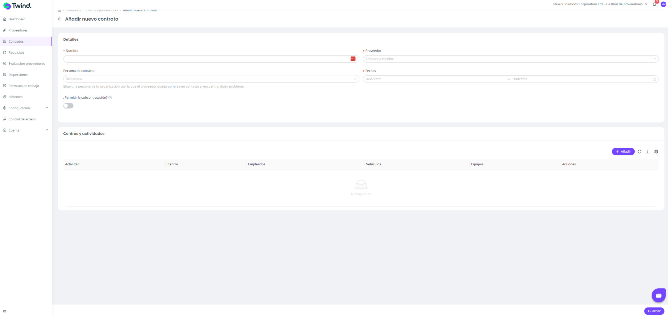The width and height of the screenshot is (668, 317).
Task: Open the table settings gear
Action: click(x=656, y=152)
